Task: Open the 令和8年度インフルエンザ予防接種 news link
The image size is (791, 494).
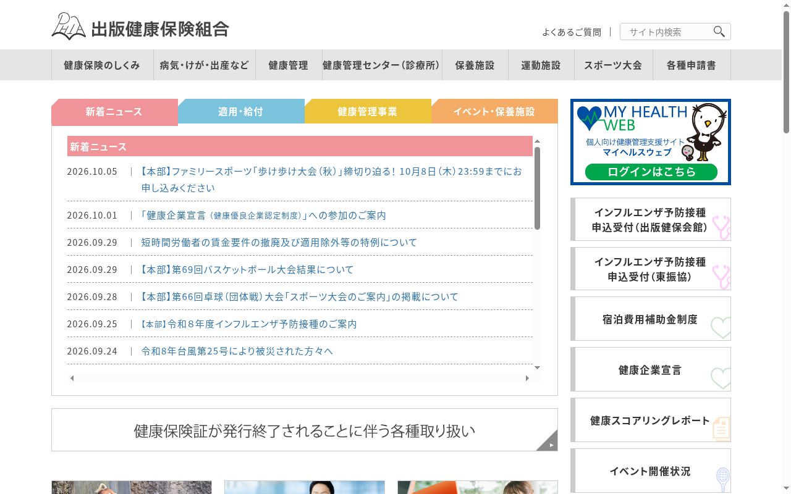Action: [x=250, y=324]
